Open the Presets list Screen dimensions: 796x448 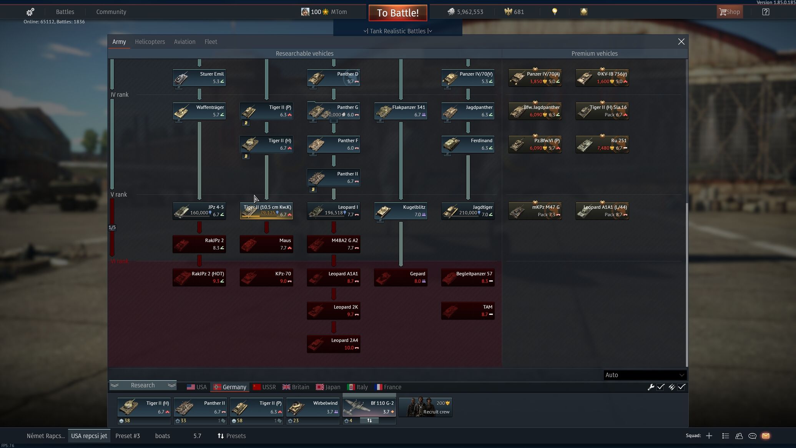[231, 436]
